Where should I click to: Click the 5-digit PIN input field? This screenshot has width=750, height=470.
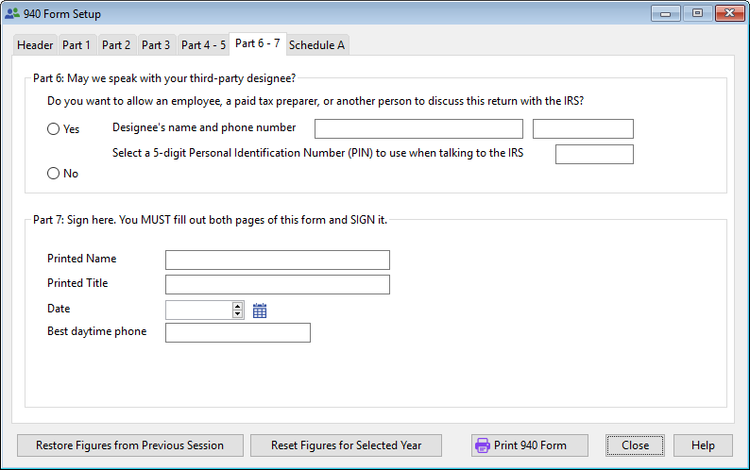click(593, 155)
